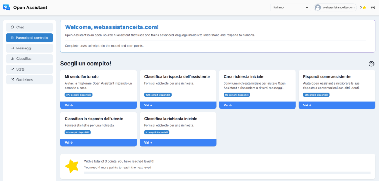Click the Mi sento fortunato card title
Screen dimensions: 379x181
pos(82,76)
